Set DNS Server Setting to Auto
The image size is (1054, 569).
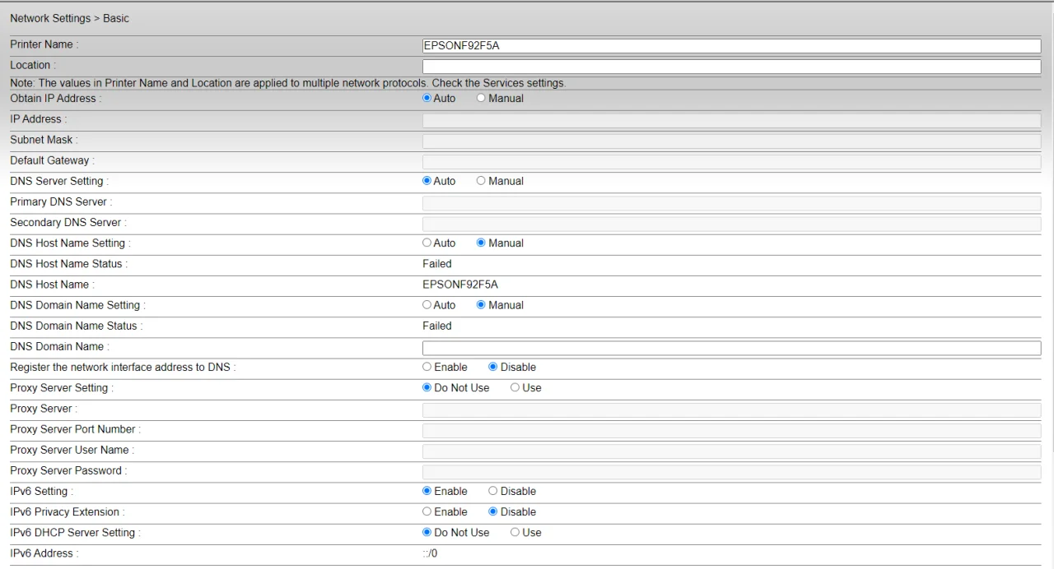point(427,181)
